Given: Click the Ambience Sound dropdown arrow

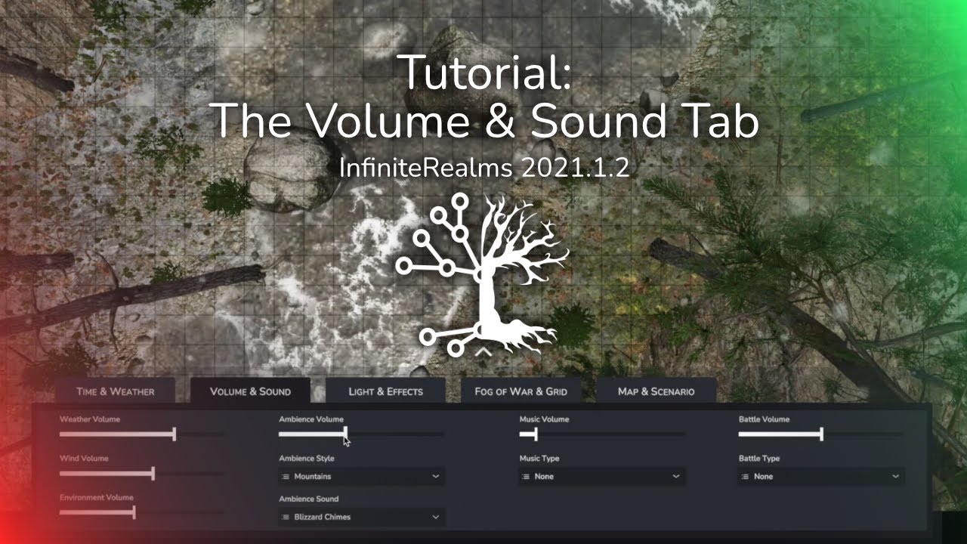Looking at the screenshot, I should point(435,518).
